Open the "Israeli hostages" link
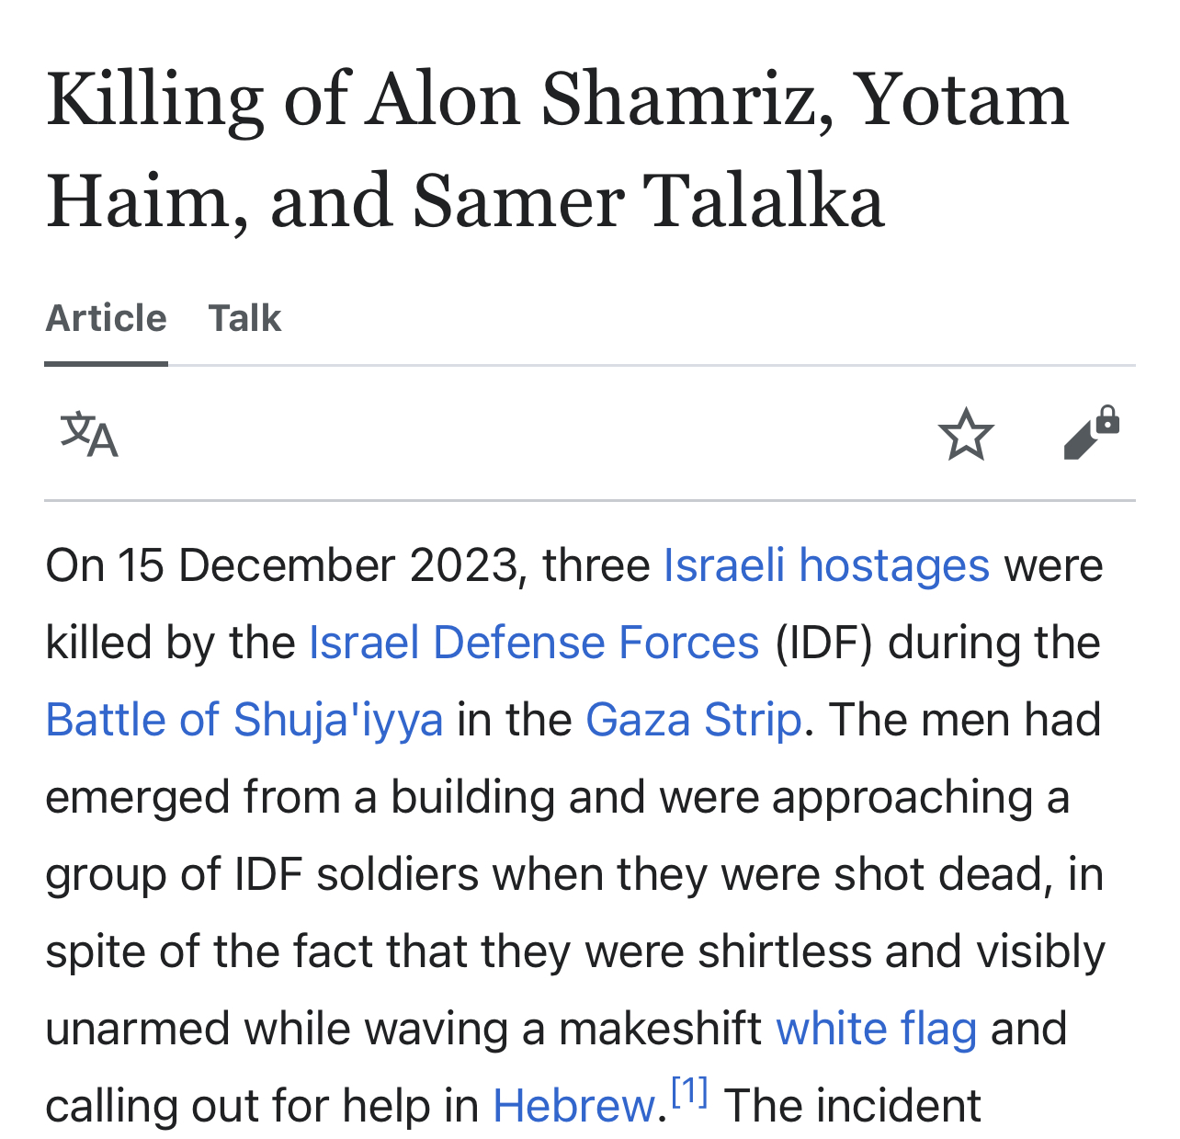The width and height of the screenshot is (1180, 1139). (x=826, y=564)
